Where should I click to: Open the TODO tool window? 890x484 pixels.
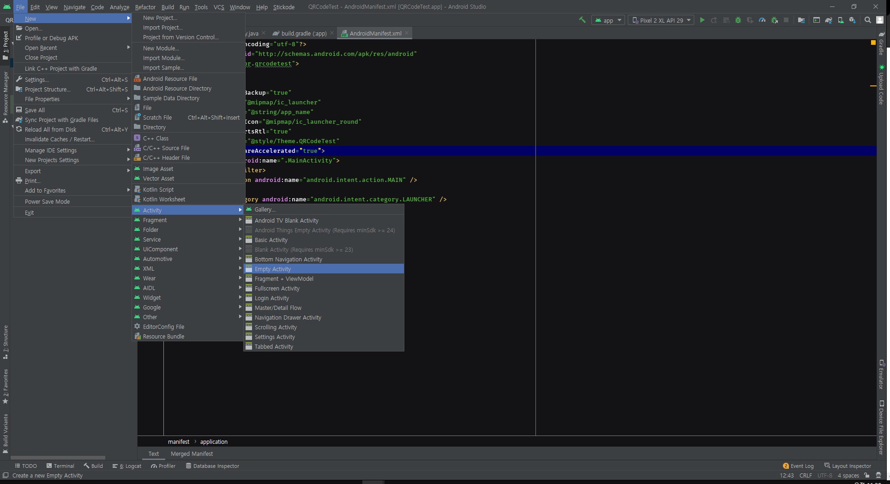point(26,466)
